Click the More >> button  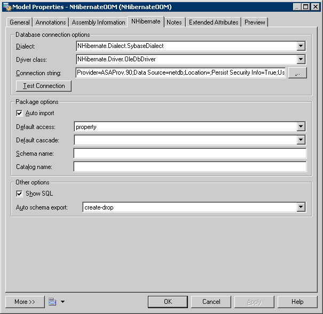[x=25, y=302]
